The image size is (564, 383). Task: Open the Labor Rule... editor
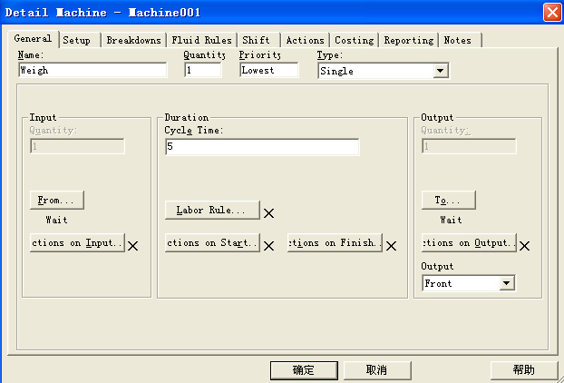point(211,211)
